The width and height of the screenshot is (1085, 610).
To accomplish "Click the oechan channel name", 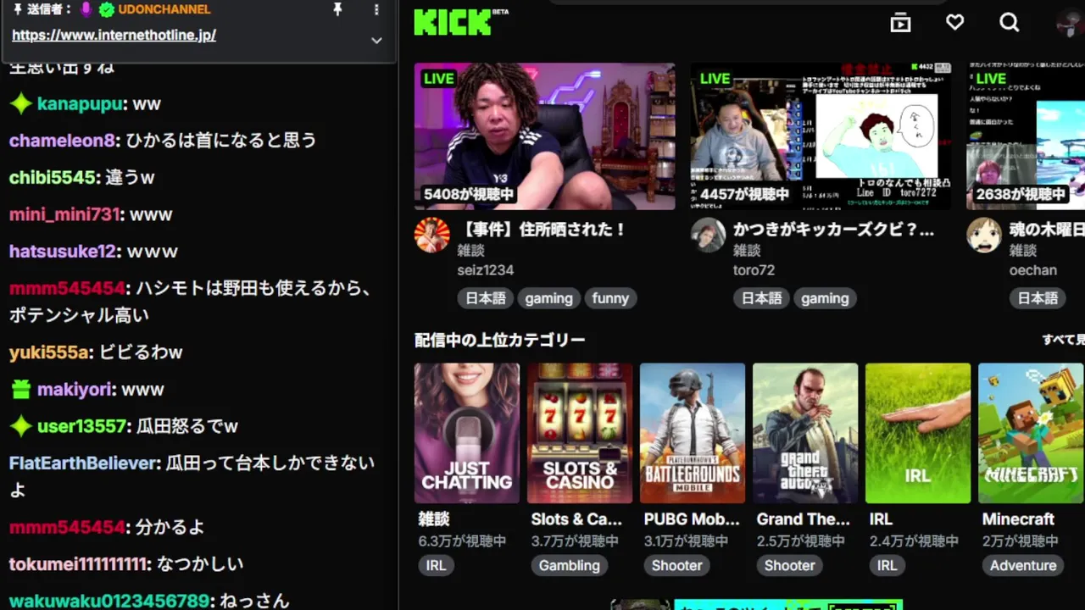I will tap(1033, 270).
